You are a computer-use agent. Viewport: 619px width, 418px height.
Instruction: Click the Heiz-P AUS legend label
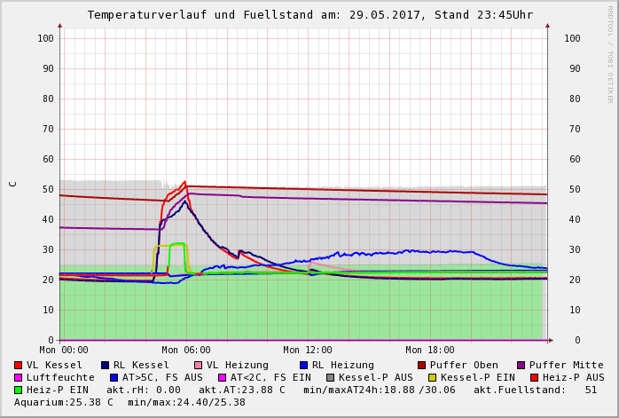click(x=573, y=377)
